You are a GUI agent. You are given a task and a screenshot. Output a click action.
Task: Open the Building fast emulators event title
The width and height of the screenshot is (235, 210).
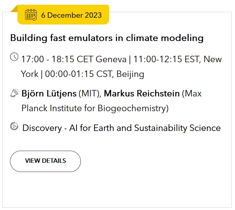[107, 38]
